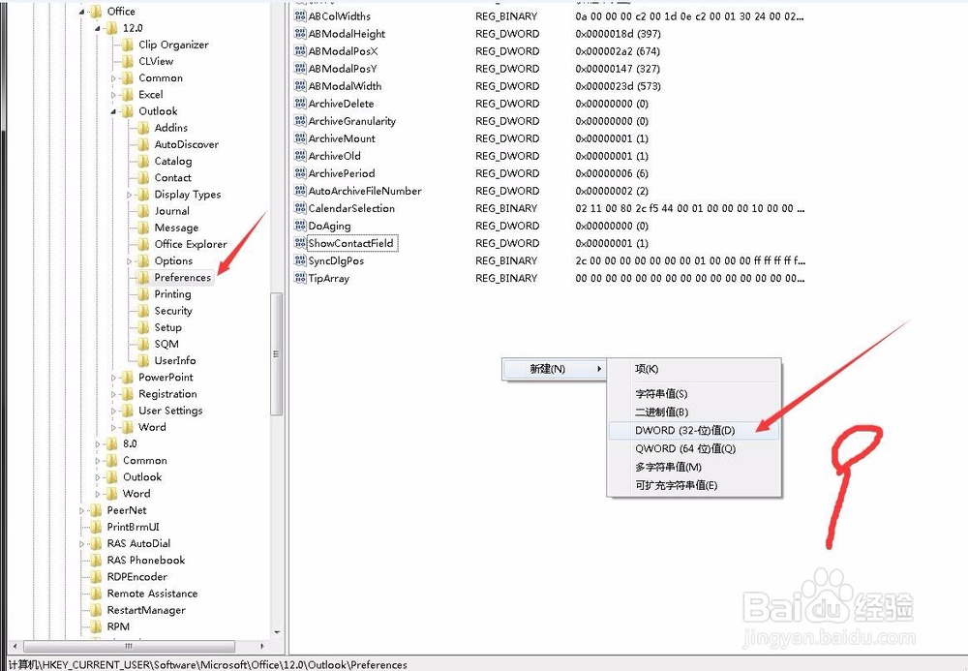Select the Remote Assistance key
Image resolution: width=968 pixels, height=671 pixels.
coord(152,594)
